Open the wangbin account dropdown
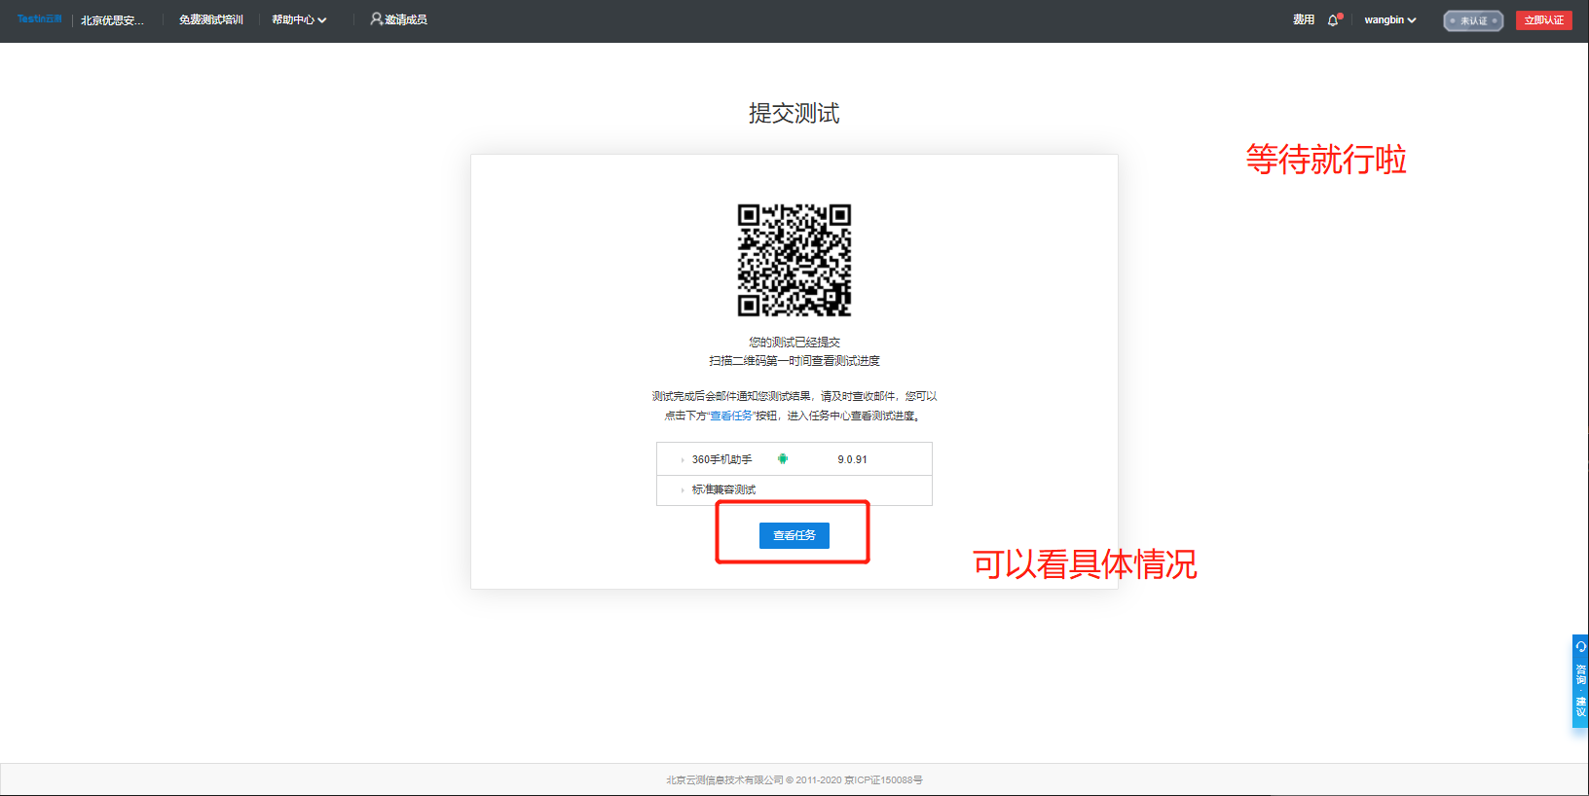Screen dimensions: 1589x796 pyautogui.click(x=1389, y=19)
